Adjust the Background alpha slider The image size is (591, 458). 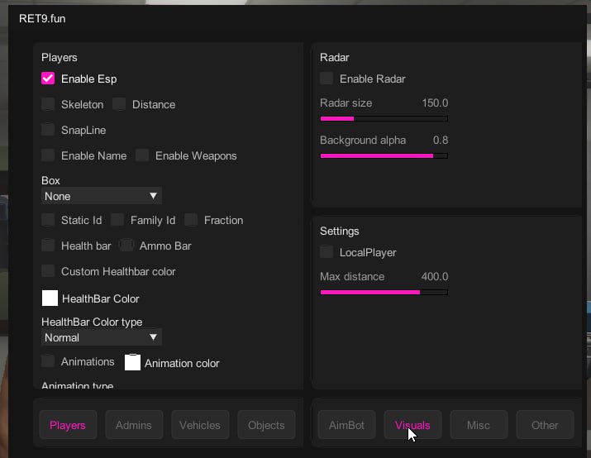point(384,155)
